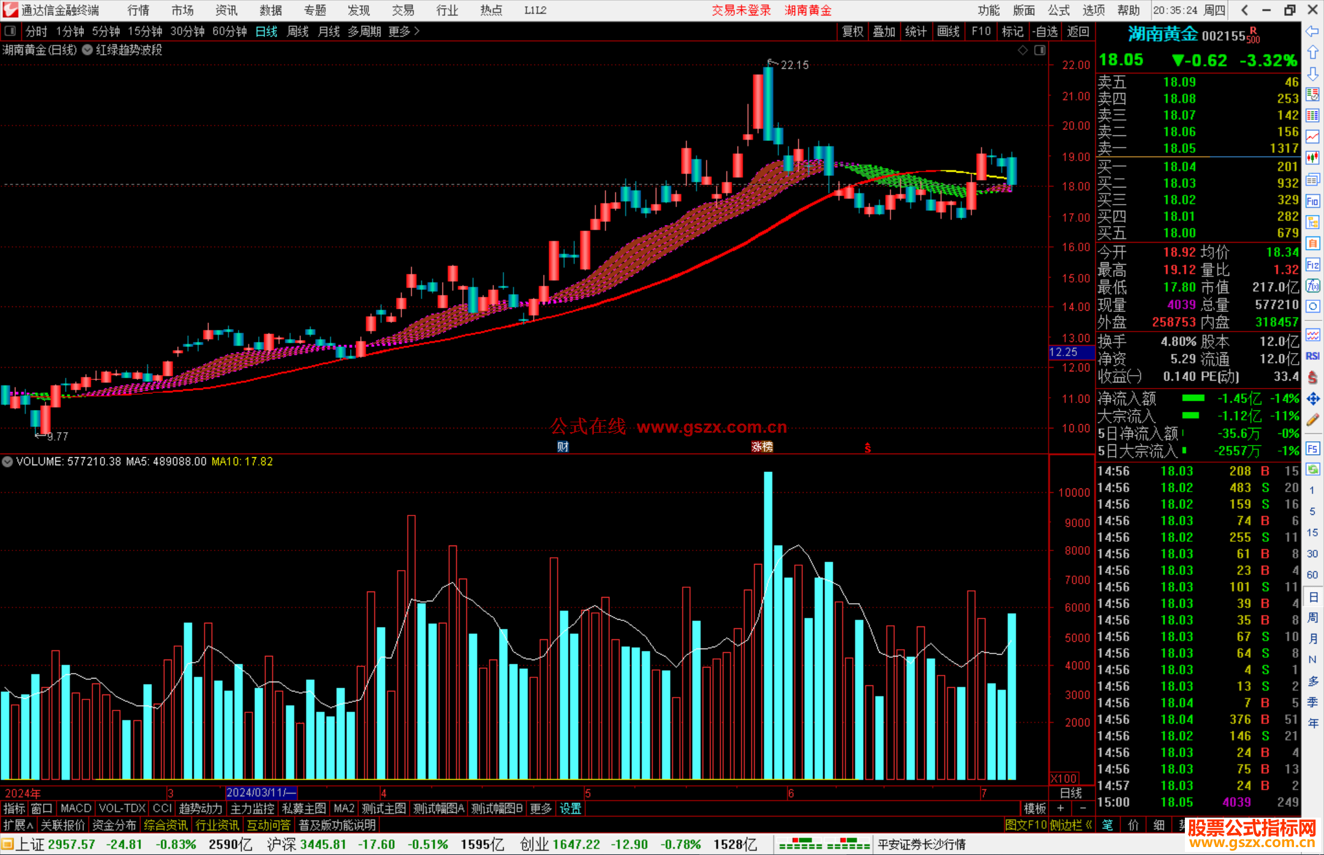This screenshot has width=1324, height=855.
Task: Select the pencil drawing tool icon
Action: pyautogui.click(x=1312, y=420)
